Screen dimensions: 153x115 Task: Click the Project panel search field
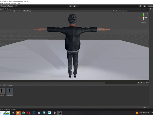(x=120, y=83)
